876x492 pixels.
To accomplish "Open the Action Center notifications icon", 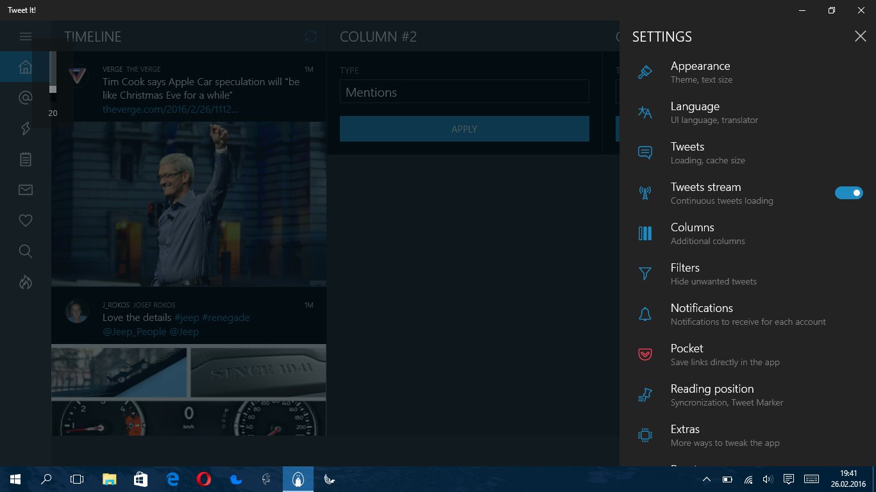I will (x=789, y=479).
